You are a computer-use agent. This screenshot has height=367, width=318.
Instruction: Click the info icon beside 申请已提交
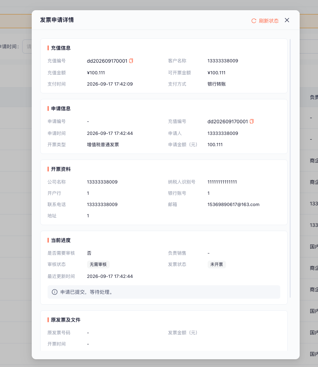(x=55, y=292)
